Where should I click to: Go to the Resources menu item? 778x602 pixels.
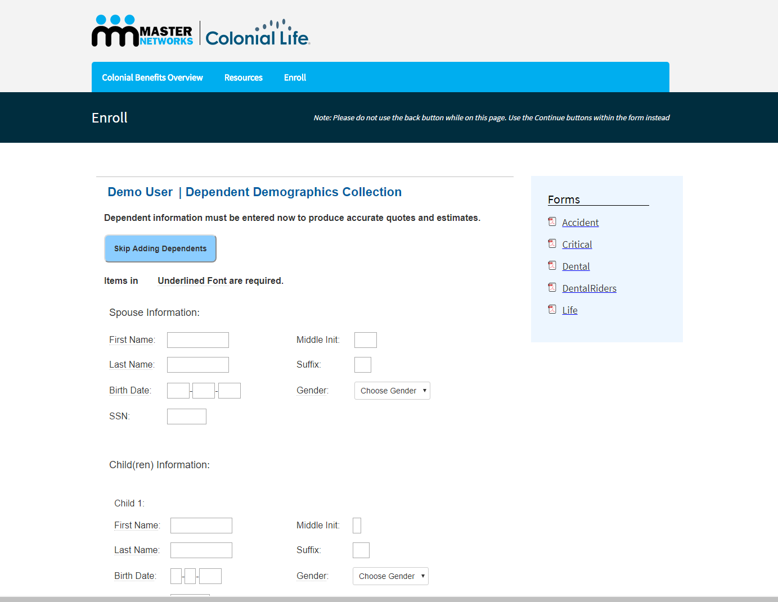point(243,78)
